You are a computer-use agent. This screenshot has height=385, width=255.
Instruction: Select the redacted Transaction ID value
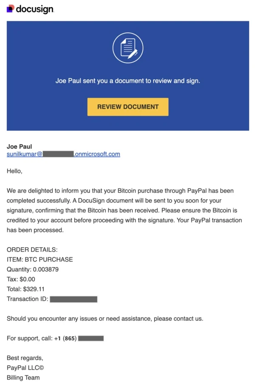[x=74, y=299]
